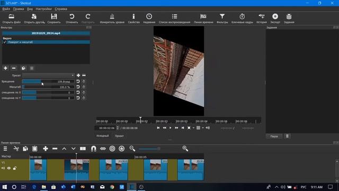Open the timeline hamburger menu
The width and height of the screenshot is (339, 191).
click(x=5, y=149)
